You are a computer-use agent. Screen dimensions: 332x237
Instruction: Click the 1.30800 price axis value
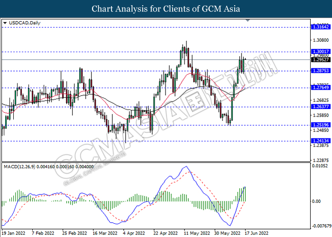click(321, 40)
